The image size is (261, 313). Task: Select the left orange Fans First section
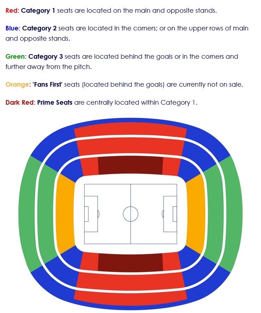coord(66,214)
